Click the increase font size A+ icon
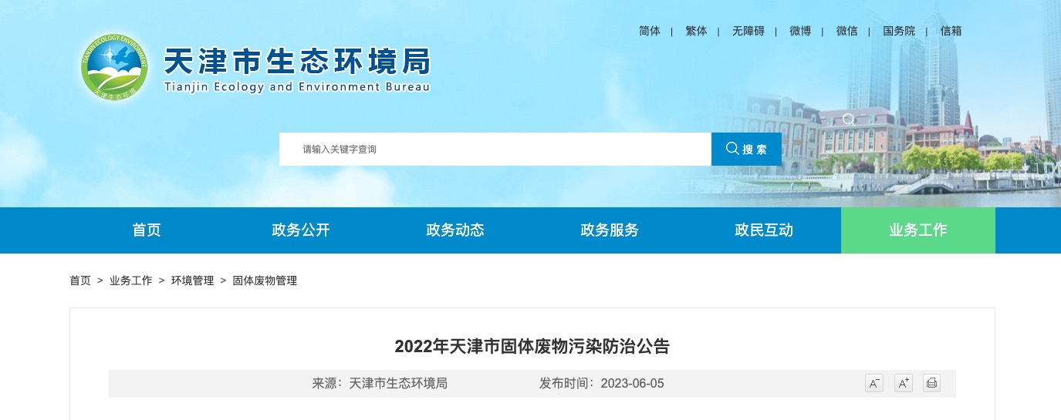The height and width of the screenshot is (420, 1061). (x=903, y=383)
